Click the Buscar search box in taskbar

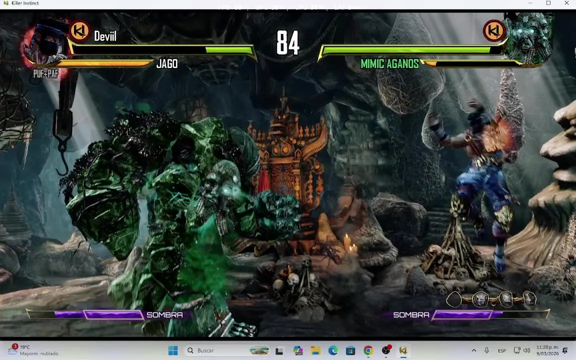pyautogui.click(x=227, y=350)
